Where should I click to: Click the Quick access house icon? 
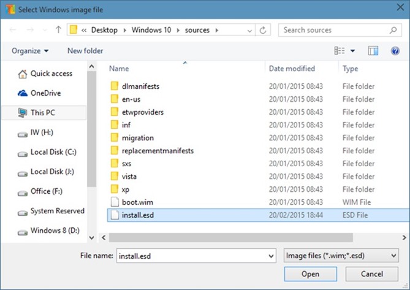coord(23,74)
